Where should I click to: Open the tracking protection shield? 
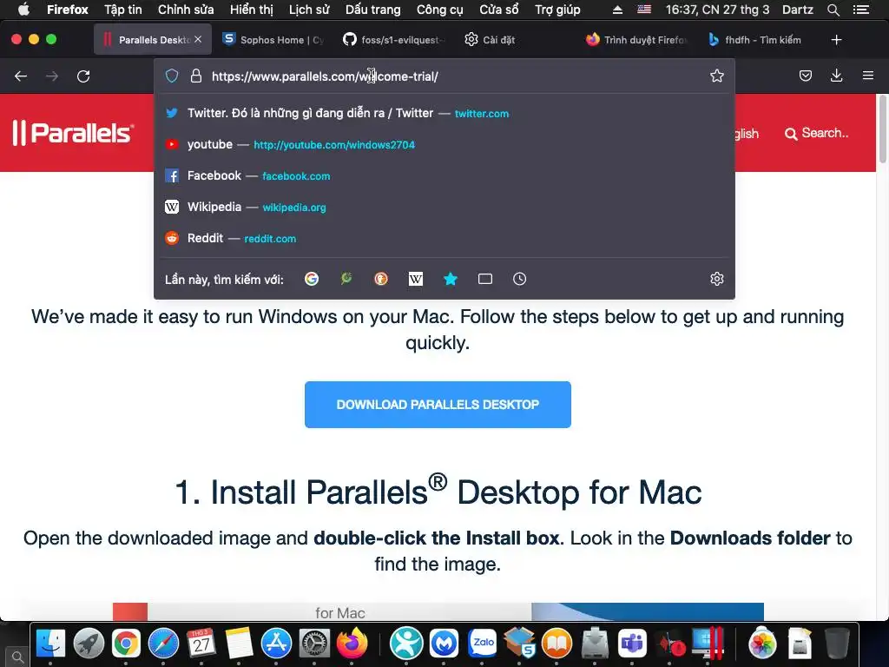pyautogui.click(x=172, y=76)
